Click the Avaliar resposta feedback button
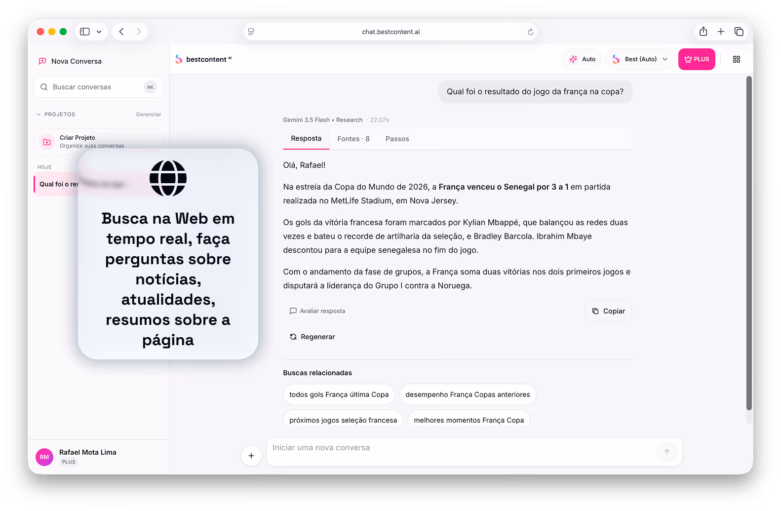The image size is (781, 511). tap(317, 311)
